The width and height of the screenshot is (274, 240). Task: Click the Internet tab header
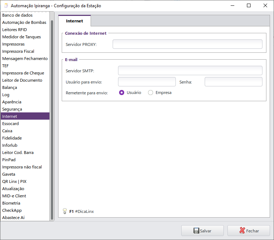74,21
